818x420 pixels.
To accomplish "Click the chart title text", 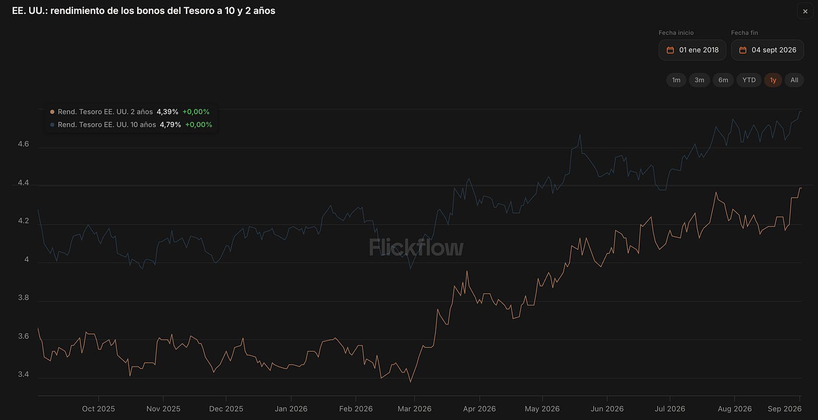I will [144, 11].
